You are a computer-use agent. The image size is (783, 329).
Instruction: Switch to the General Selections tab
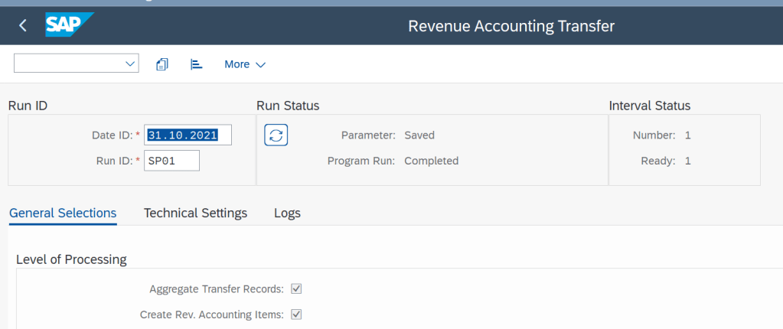[63, 213]
